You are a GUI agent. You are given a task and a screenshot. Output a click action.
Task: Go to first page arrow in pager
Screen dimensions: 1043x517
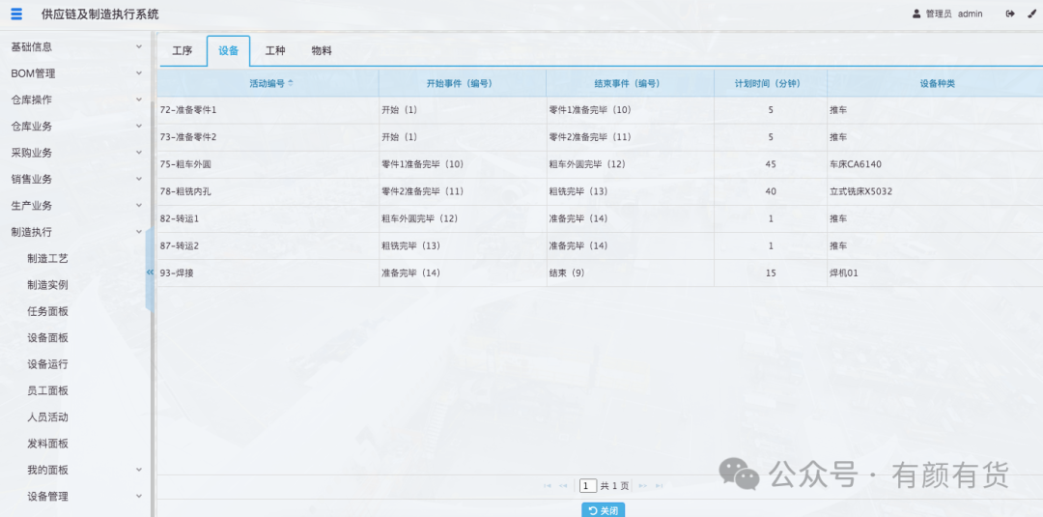click(548, 486)
